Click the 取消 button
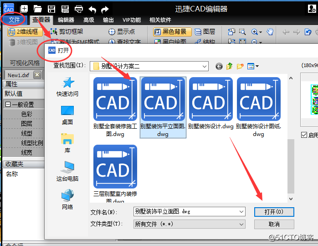 274,224
